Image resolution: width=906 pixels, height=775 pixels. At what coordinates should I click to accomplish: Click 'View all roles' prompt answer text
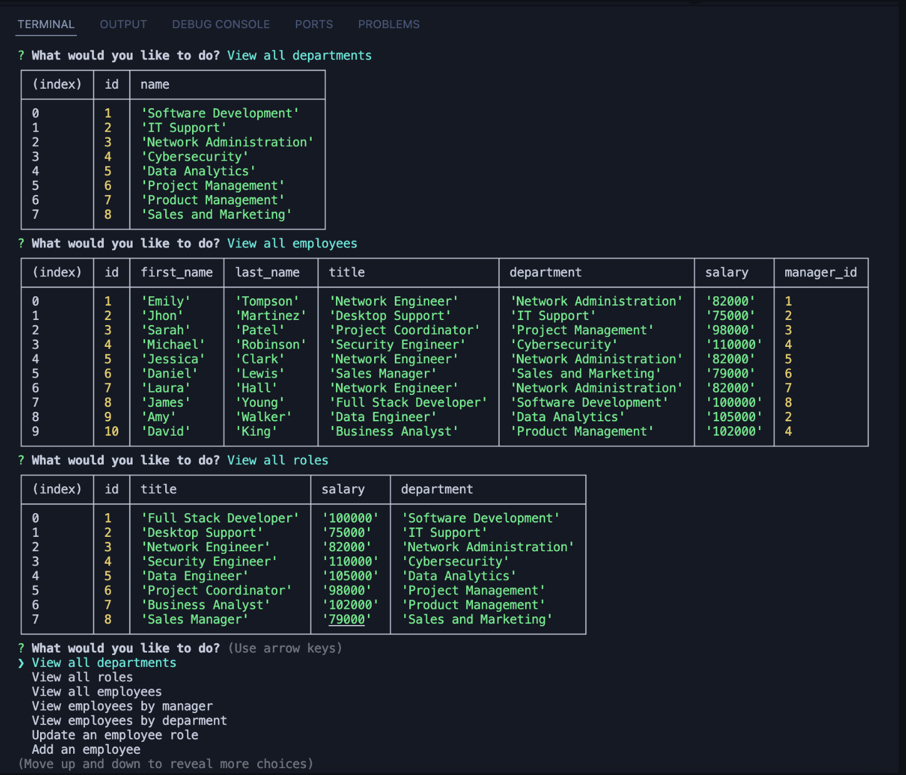click(x=278, y=460)
